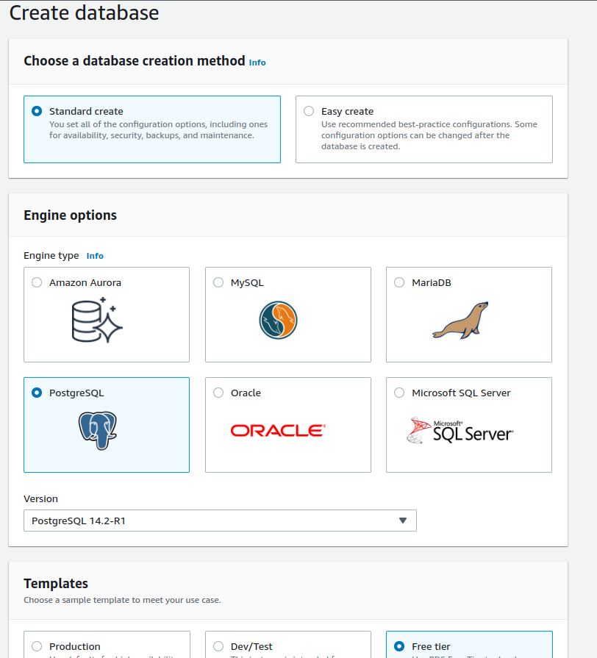Viewport: 597px width, 658px height.
Task: Choose the Dev/Test template
Action: [x=218, y=646]
